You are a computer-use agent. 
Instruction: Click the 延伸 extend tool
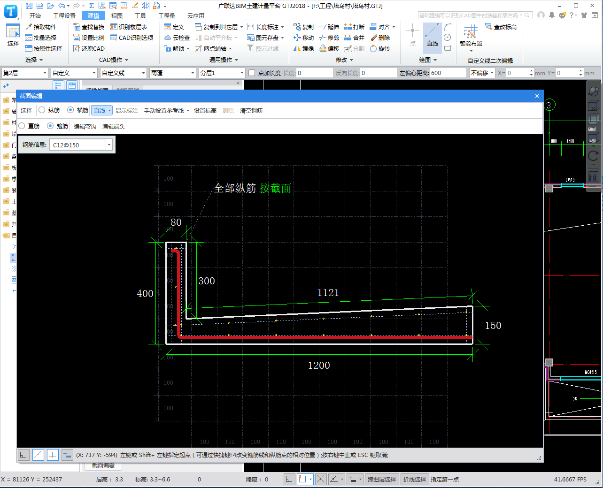[x=329, y=27]
